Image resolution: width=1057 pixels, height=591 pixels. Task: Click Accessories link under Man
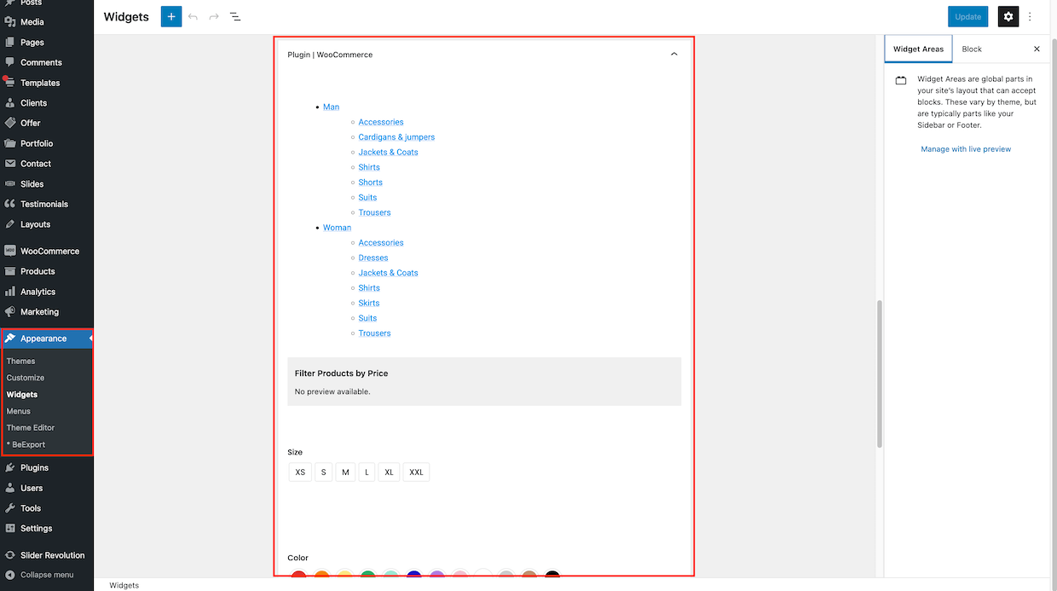[x=381, y=122]
